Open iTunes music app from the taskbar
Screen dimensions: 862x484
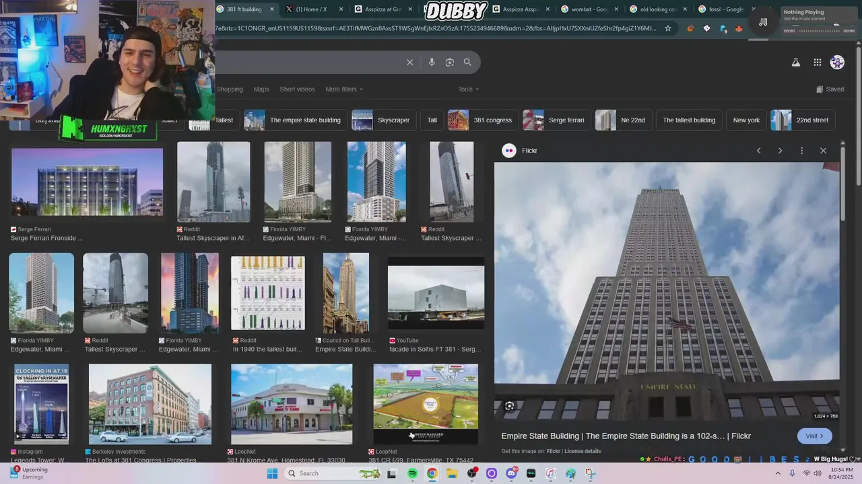550,474
